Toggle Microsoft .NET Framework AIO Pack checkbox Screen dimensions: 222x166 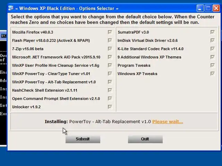click(110, 57)
